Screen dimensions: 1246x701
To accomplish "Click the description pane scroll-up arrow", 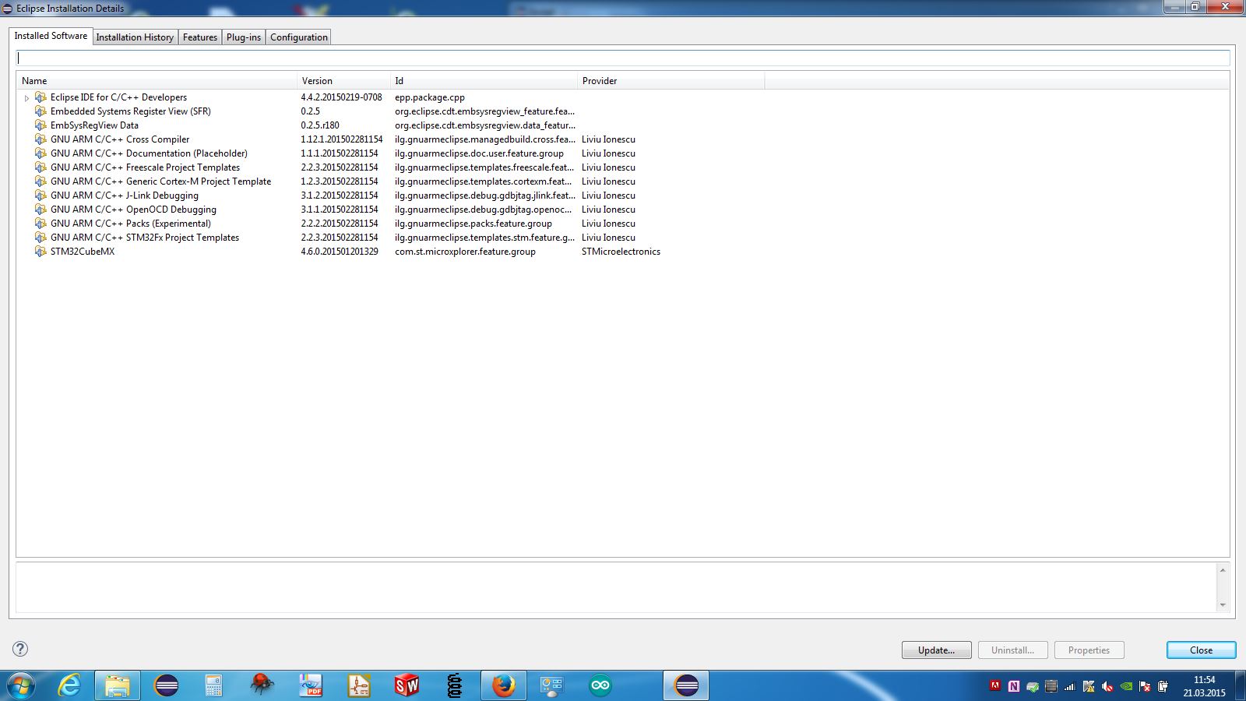I will tap(1223, 570).
